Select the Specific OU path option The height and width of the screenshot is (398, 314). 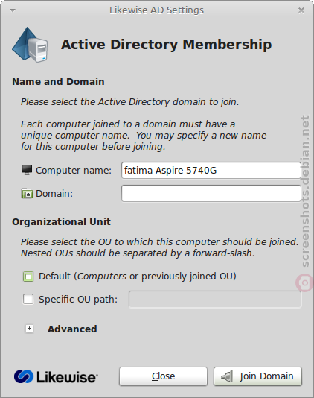coord(28,300)
